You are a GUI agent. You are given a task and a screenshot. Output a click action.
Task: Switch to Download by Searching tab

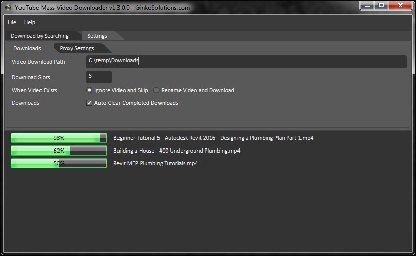pos(40,36)
